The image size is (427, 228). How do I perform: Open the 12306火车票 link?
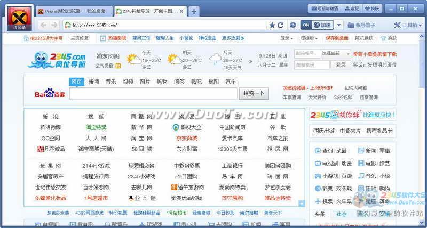[x=232, y=149]
